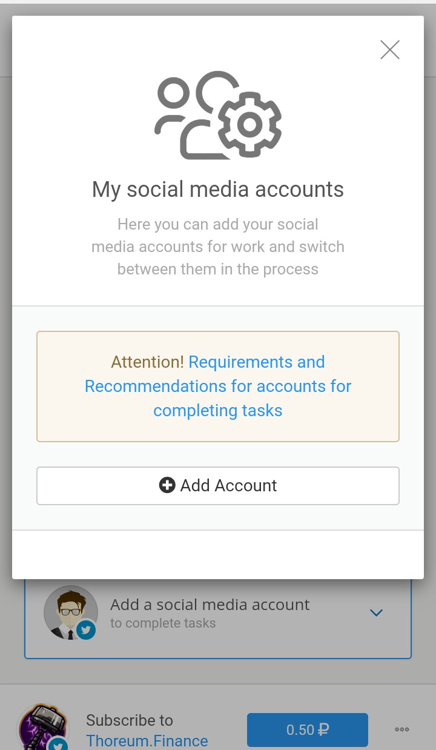Screen dimensions: 436x750
Task: Click the users-with-gear accounts icon
Action: (218, 115)
